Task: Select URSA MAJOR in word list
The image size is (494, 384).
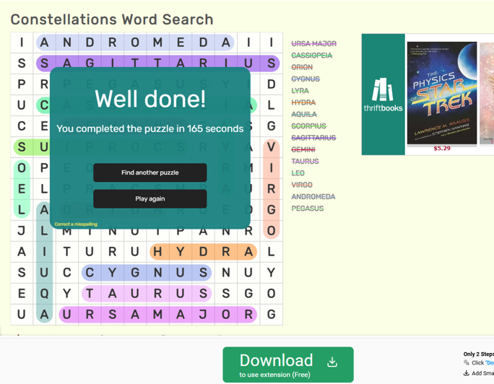Action: pyautogui.click(x=313, y=43)
